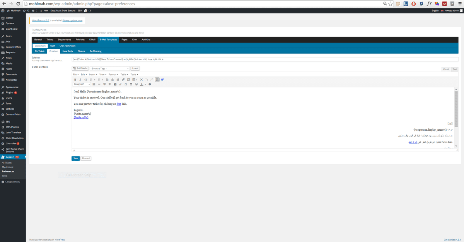Image resolution: width=464 pixels, height=242 pixels.
Task: Open the Cron Reminders sub-tab
Action: 67,46
